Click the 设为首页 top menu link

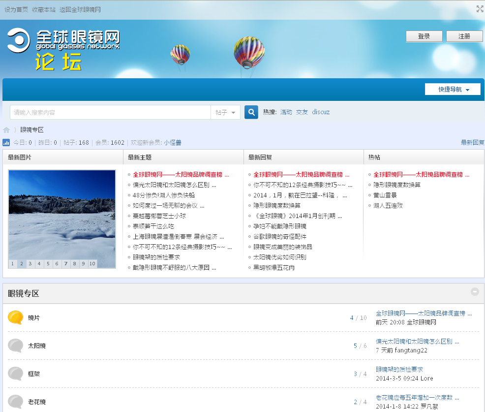[16, 9]
